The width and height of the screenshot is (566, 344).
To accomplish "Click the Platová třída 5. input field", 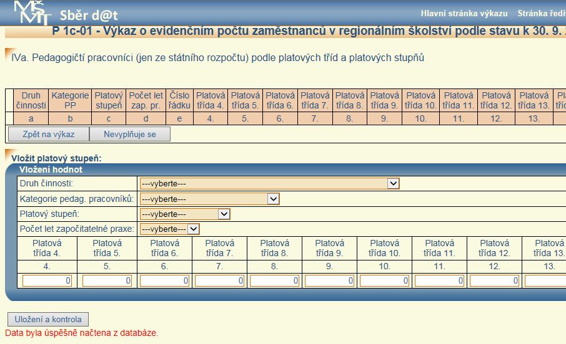I will click(107, 280).
